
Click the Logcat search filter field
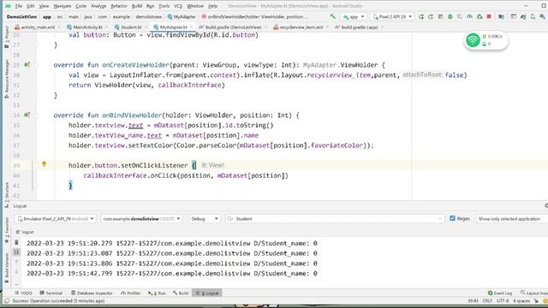point(335,219)
